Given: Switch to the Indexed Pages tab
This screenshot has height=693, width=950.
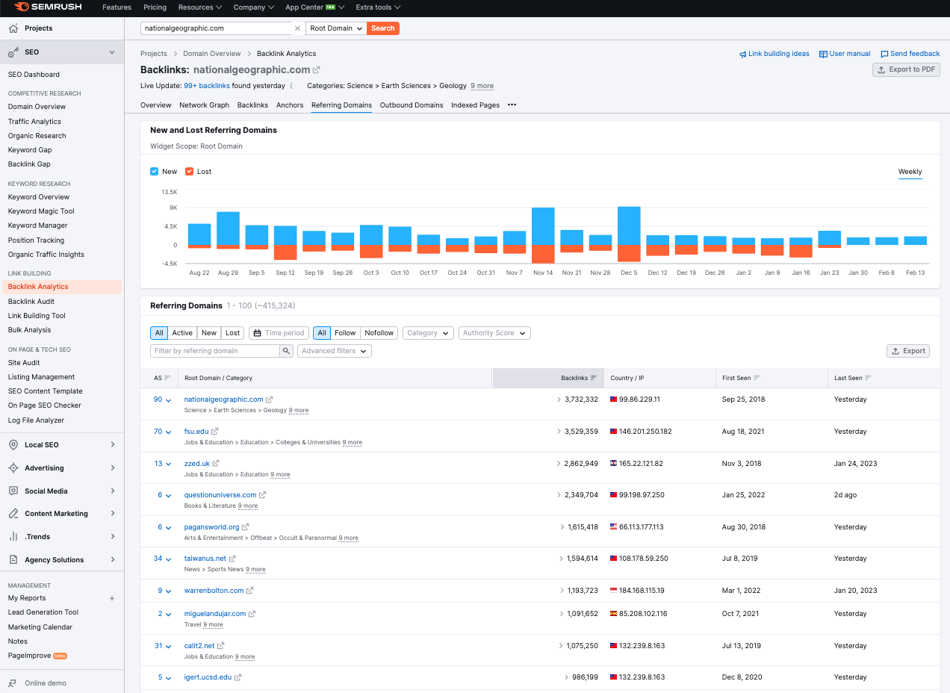Looking at the screenshot, I should coord(475,105).
